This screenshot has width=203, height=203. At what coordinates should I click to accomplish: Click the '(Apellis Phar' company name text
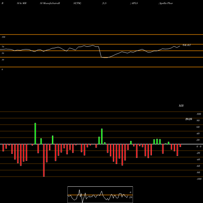(166, 3)
